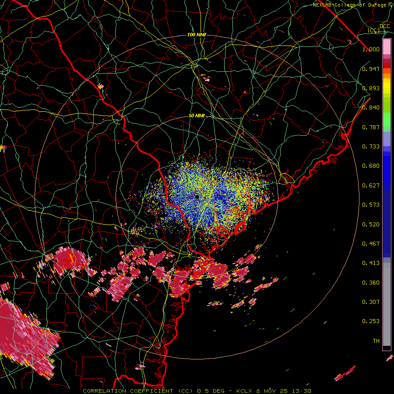Screen dimensions: 394x394
Task: Click the TH threshold label
Action: pos(376,341)
